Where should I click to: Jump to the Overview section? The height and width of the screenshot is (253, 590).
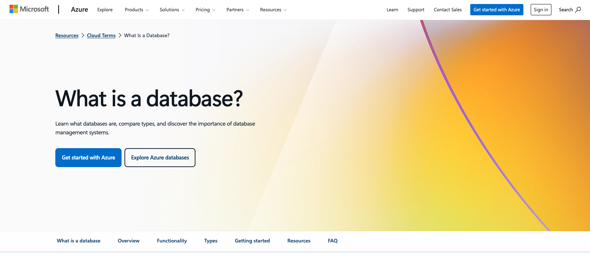pos(128,241)
